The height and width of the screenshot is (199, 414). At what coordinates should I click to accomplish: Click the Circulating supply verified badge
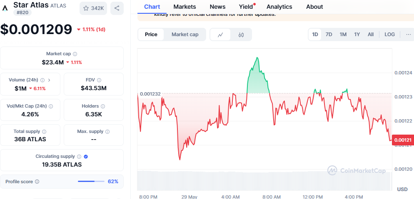click(x=86, y=157)
